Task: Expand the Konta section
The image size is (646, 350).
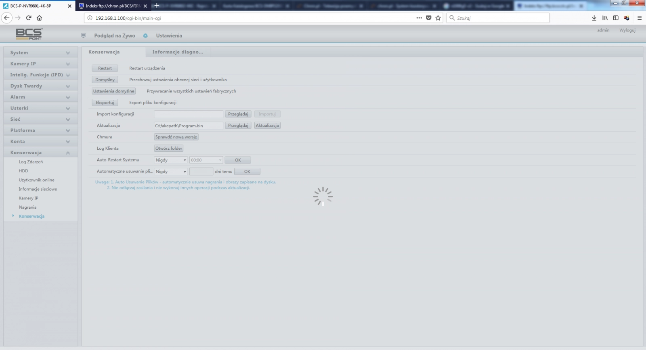Action: tap(40, 141)
